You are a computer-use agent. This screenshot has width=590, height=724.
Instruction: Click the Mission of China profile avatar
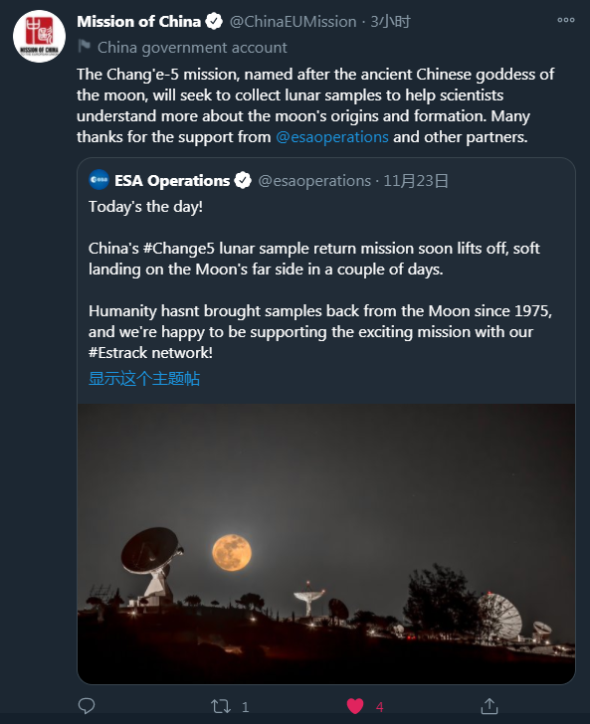39,36
